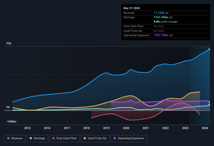Click the Cash From Op row's No data text

pos(159,31)
